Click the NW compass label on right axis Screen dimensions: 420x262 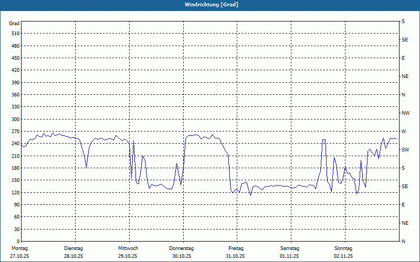point(405,113)
